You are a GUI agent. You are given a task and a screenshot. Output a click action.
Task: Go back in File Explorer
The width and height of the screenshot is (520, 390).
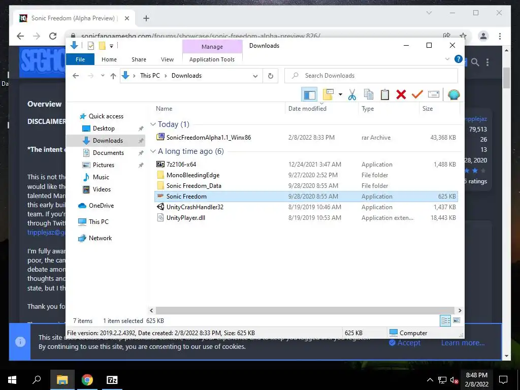[76, 76]
